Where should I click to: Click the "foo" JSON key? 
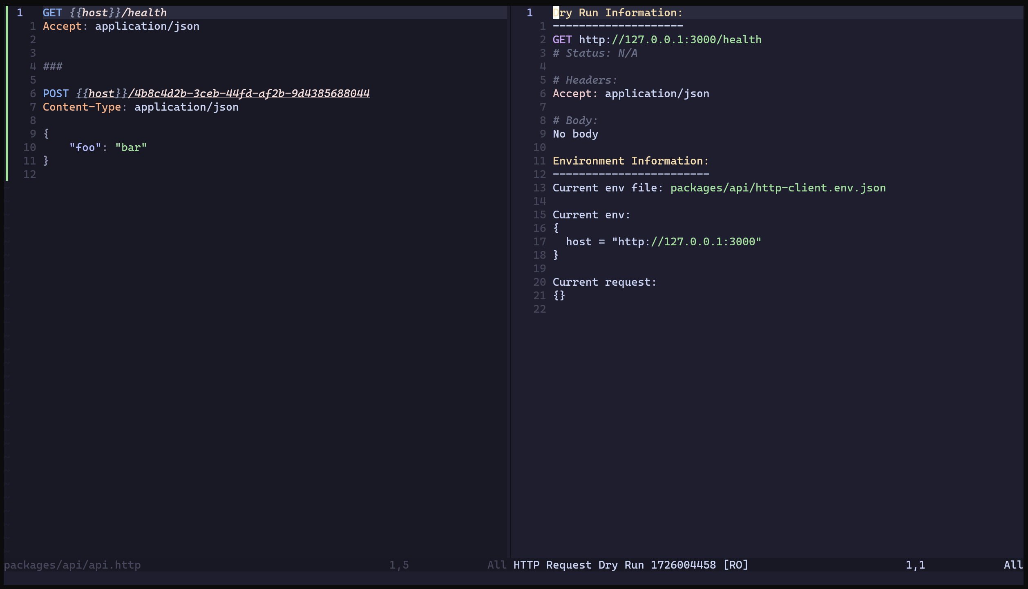point(85,147)
